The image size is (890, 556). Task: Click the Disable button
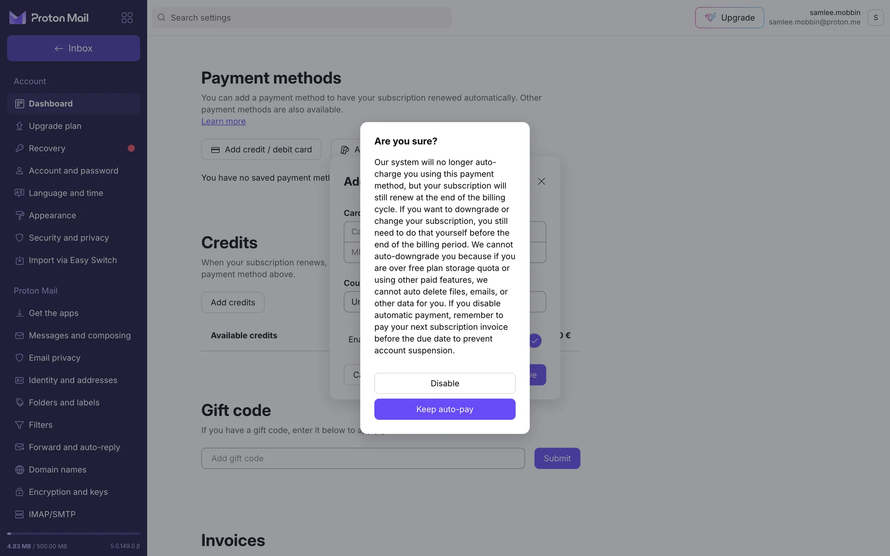pos(445,383)
